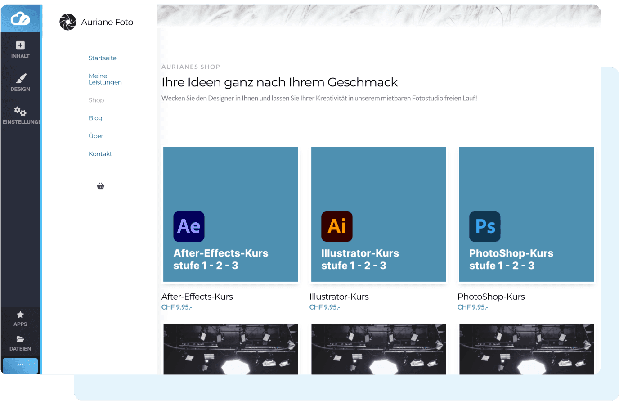
Task: Click the Illustrator Ai icon
Action: pos(337,226)
